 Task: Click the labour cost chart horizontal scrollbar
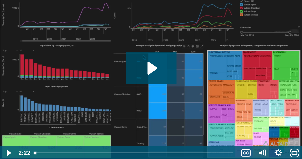click(66, 41)
